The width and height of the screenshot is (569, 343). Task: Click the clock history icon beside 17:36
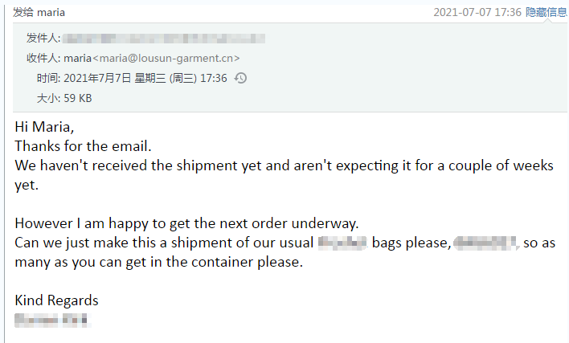pos(240,78)
